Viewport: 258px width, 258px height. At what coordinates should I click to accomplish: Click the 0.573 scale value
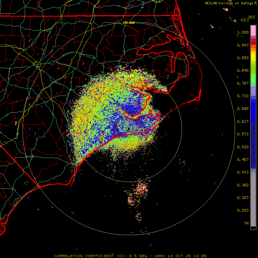[x=243, y=134]
